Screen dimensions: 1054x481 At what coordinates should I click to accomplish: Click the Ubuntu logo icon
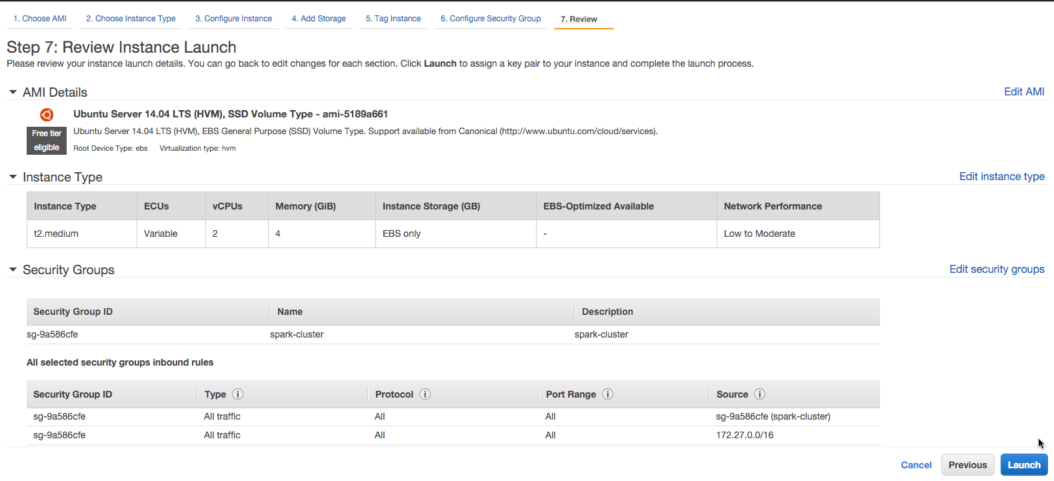[x=47, y=115]
